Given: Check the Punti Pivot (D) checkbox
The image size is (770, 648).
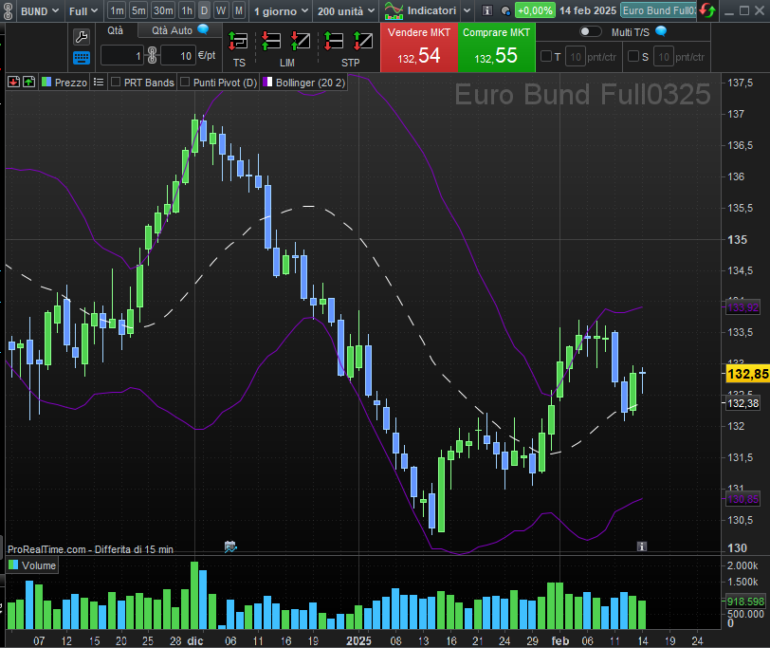Looking at the screenshot, I should 185,82.
